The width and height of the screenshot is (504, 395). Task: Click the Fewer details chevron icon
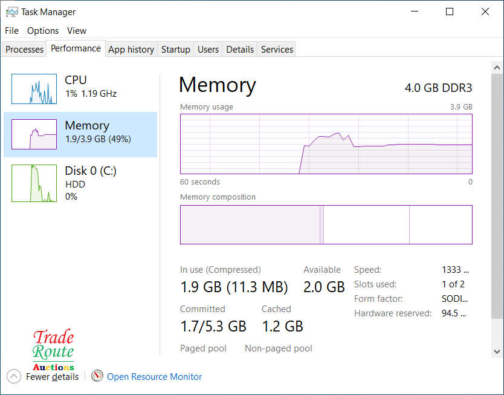click(14, 376)
